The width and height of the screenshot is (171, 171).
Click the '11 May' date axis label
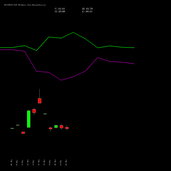coord(22,162)
